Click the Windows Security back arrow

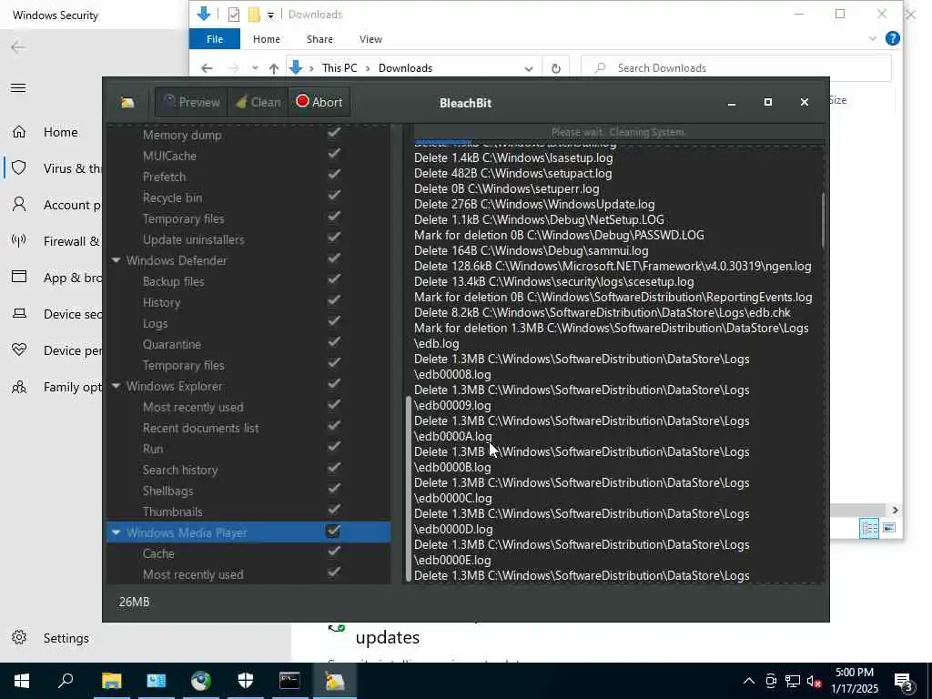click(18, 47)
